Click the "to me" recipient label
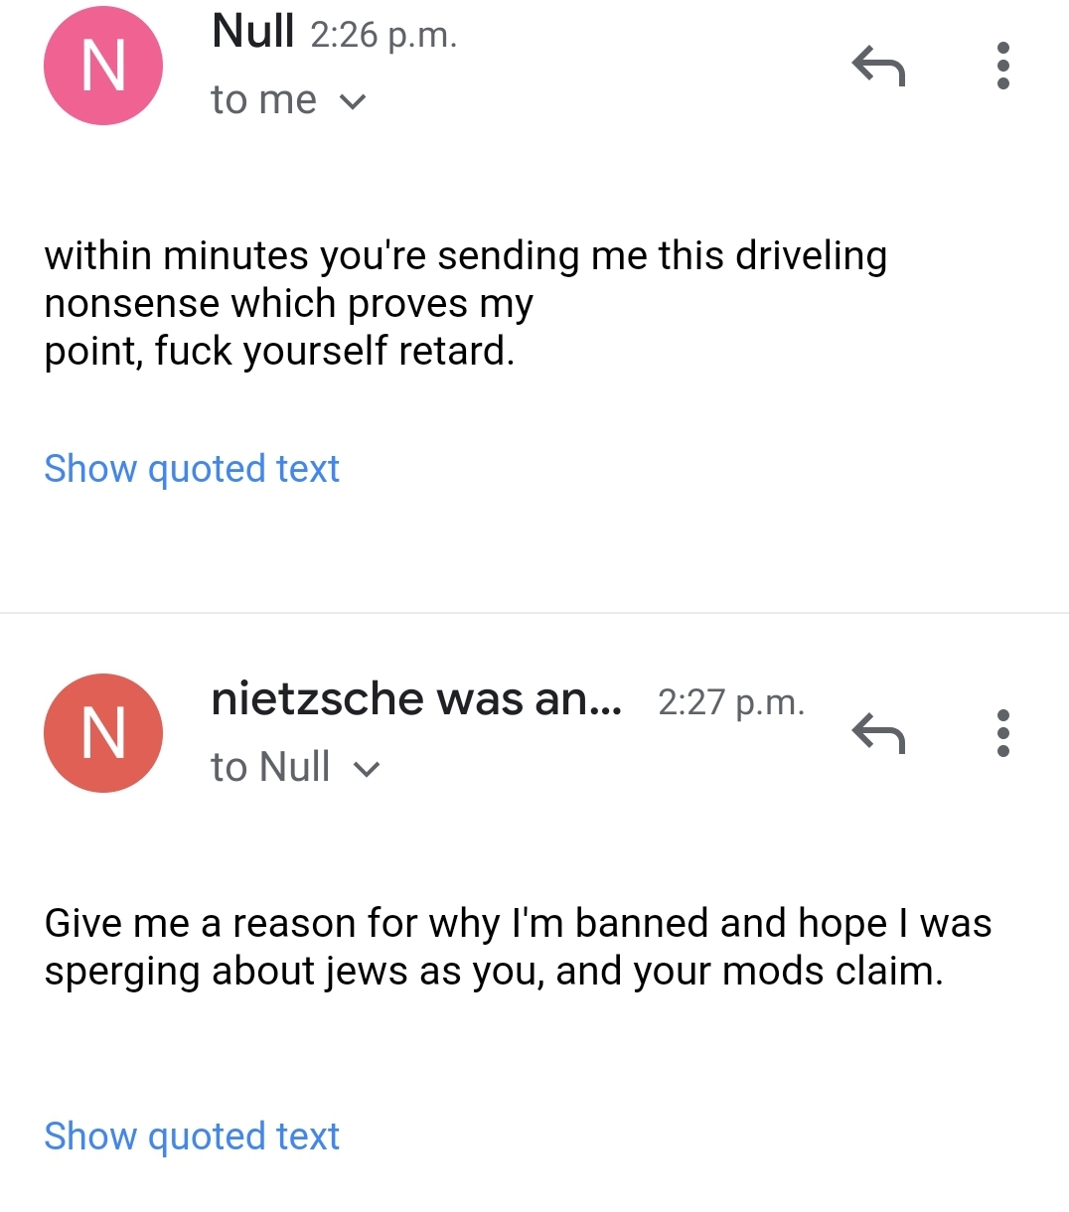This screenshot has width=1069, height=1212. coord(263,100)
